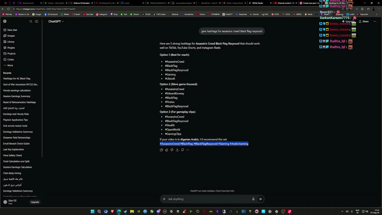This screenshot has width=382, height=215.
Task: Focus the Ask anything input field
Action: tap(209, 199)
